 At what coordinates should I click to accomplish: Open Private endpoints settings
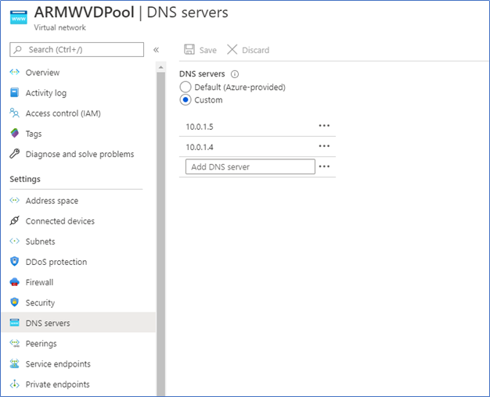click(57, 384)
